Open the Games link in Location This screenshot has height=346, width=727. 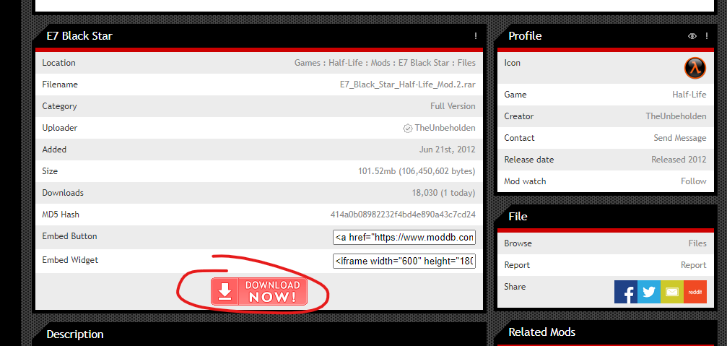tap(307, 63)
